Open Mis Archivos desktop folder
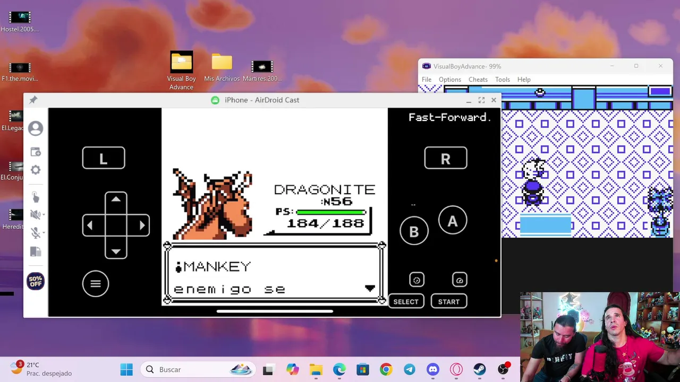The image size is (680, 382). pyautogui.click(x=222, y=67)
